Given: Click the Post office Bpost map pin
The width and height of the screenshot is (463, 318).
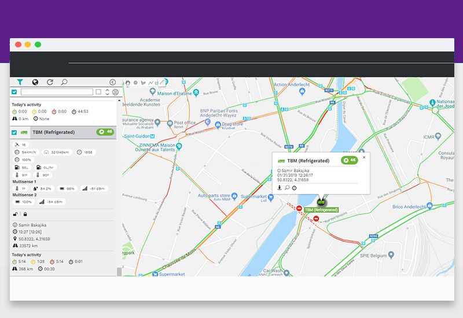Looking at the screenshot, I should 170,124.
